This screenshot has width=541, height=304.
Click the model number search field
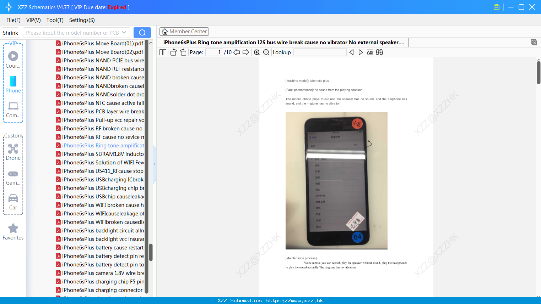pos(72,33)
